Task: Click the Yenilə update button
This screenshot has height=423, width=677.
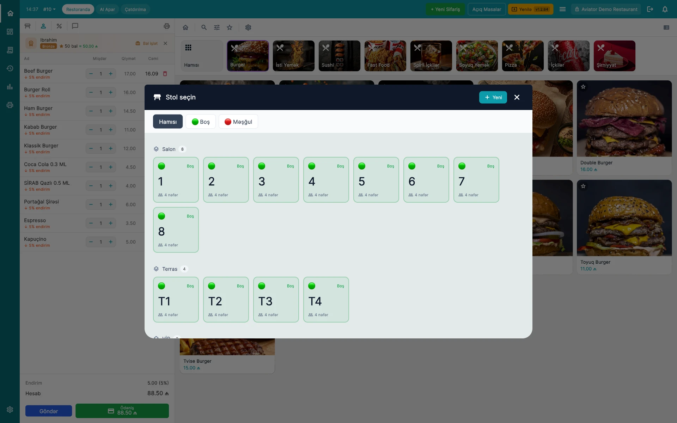Action: click(531, 9)
